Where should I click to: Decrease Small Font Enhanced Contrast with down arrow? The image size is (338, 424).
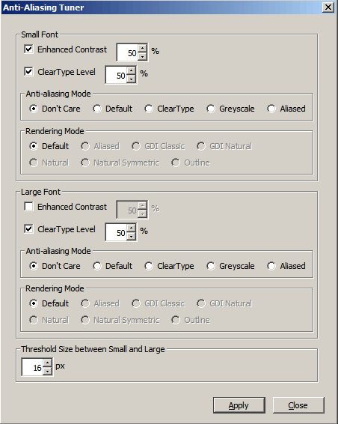click(142, 56)
